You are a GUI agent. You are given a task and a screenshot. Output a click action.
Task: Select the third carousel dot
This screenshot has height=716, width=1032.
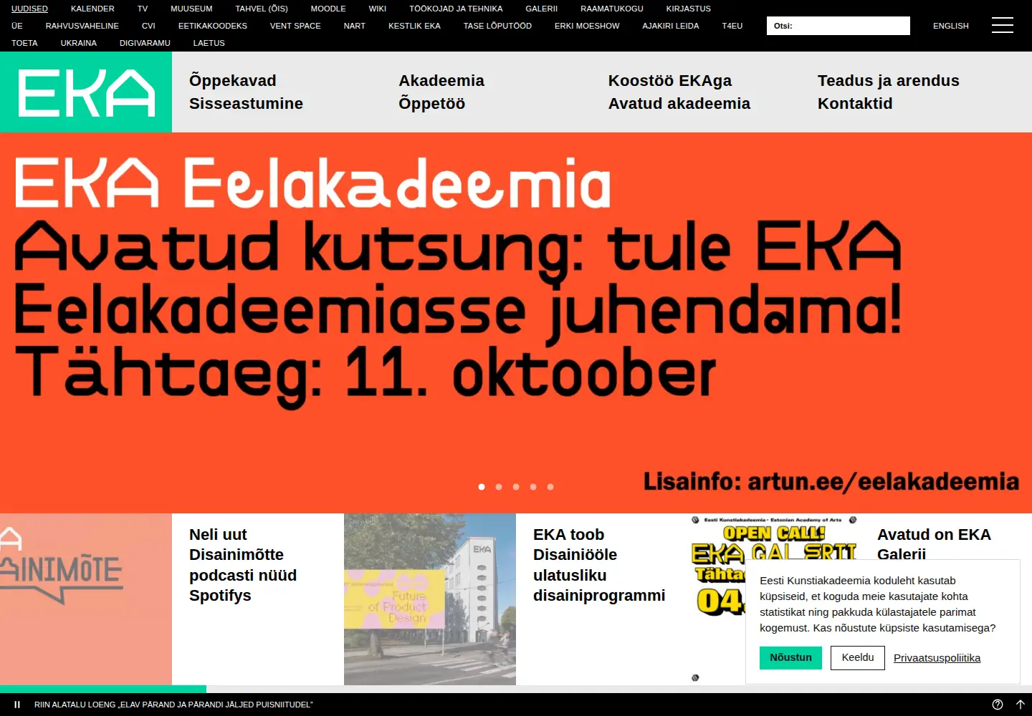point(516,487)
